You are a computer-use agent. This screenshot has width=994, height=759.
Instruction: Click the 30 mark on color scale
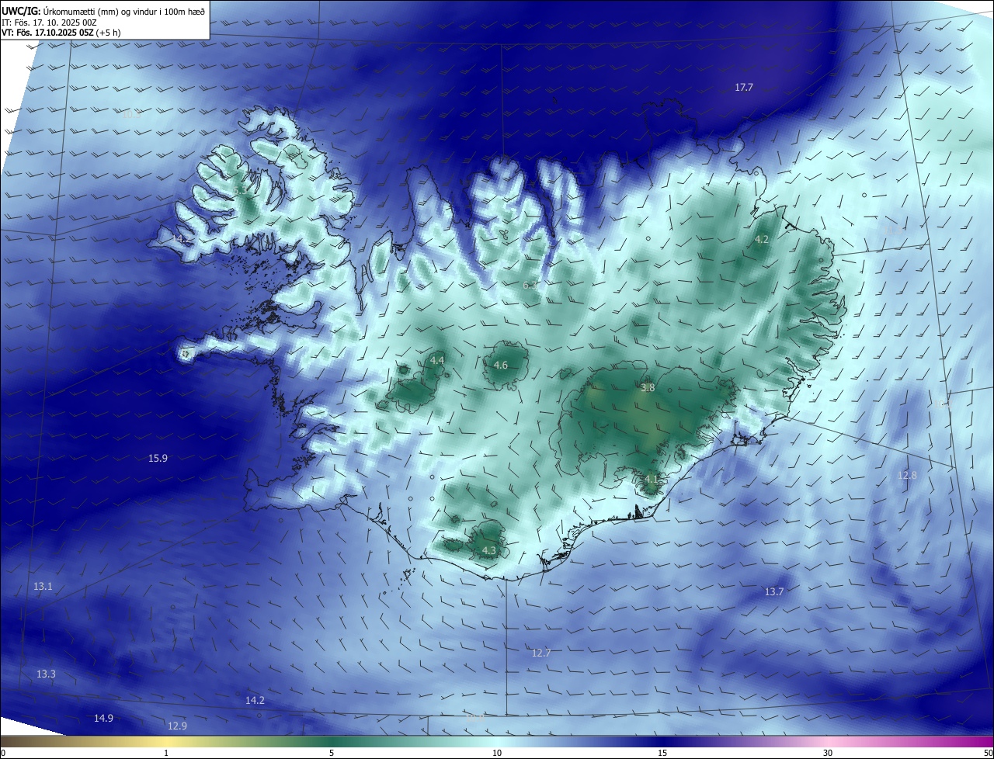[x=828, y=753]
